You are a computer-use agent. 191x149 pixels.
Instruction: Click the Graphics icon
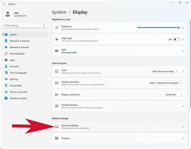click(x=57, y=138)
